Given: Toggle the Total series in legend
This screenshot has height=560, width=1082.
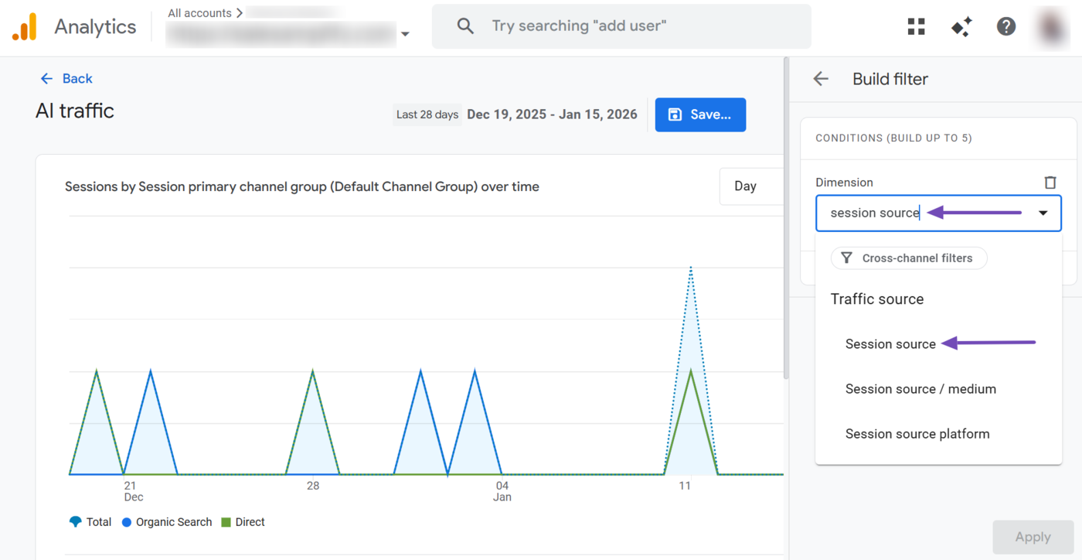Looking at the screenshot, I should [x=90, y=522].
